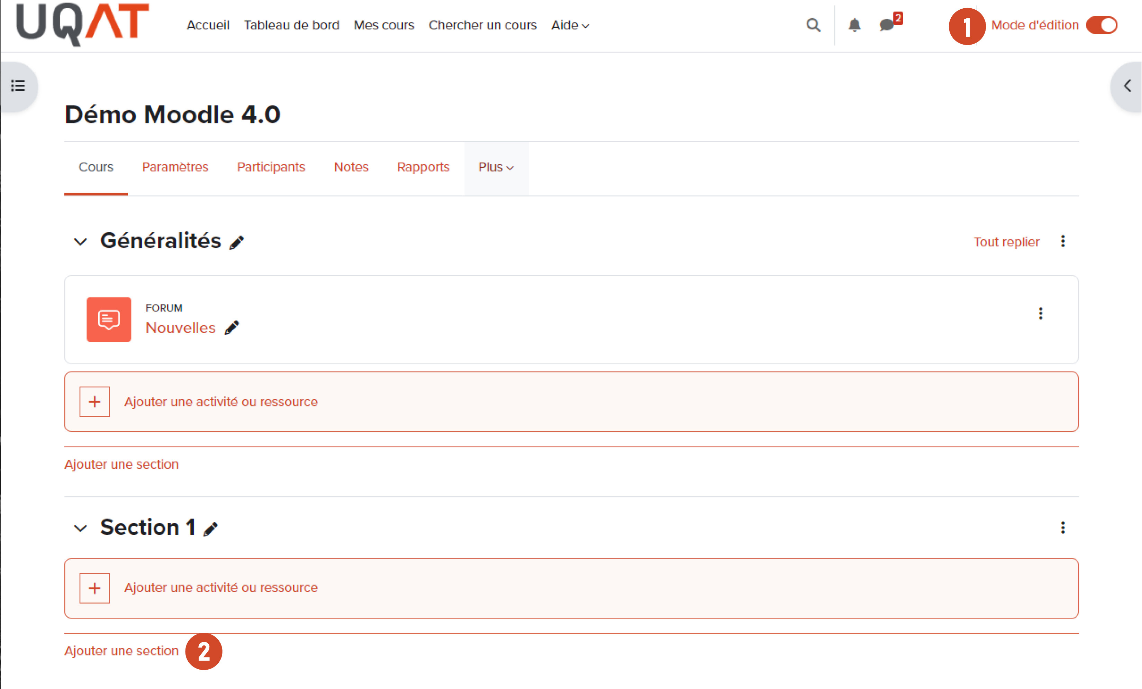Open the Plus dropdown tab

496,167
